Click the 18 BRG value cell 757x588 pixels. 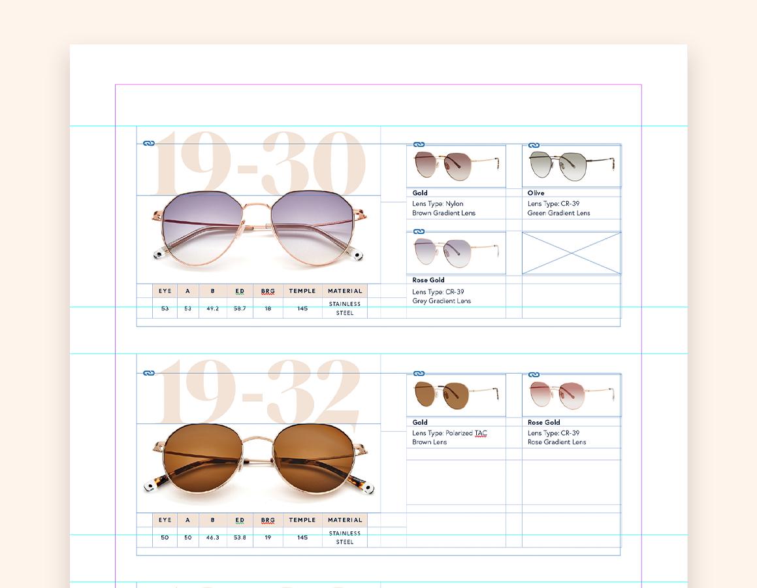tap(268, 308)
